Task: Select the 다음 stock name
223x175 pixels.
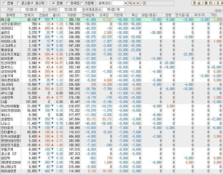Action: (x=4, y=102)
